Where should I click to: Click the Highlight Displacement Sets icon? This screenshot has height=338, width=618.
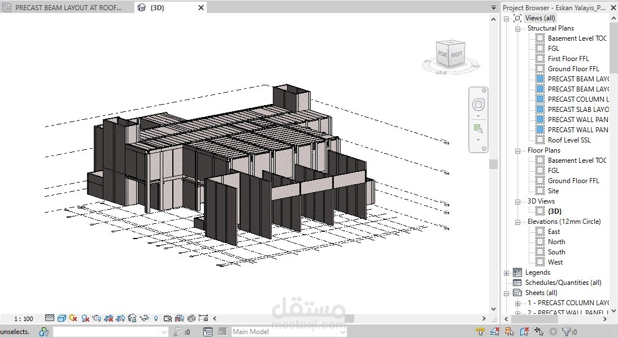(192, 318)
